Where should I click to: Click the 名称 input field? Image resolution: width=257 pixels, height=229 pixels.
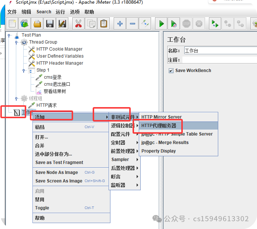point(220,51)
